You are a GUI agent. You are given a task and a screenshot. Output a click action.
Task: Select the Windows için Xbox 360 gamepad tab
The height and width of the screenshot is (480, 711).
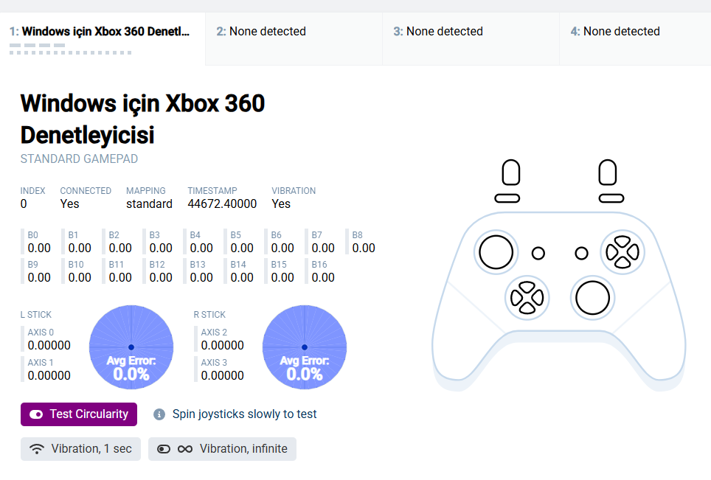tap(103, 39)
